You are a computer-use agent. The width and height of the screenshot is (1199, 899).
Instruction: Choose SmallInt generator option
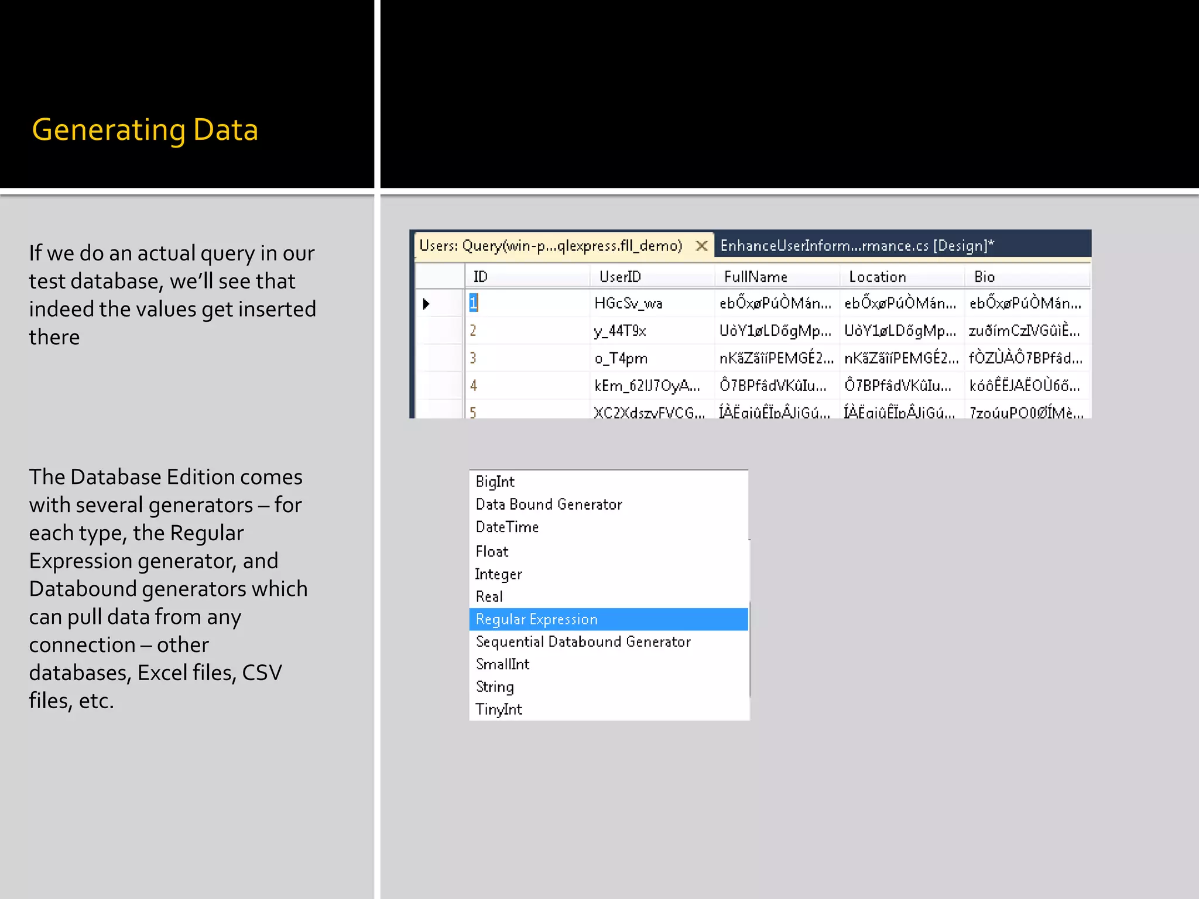point(609,664)
